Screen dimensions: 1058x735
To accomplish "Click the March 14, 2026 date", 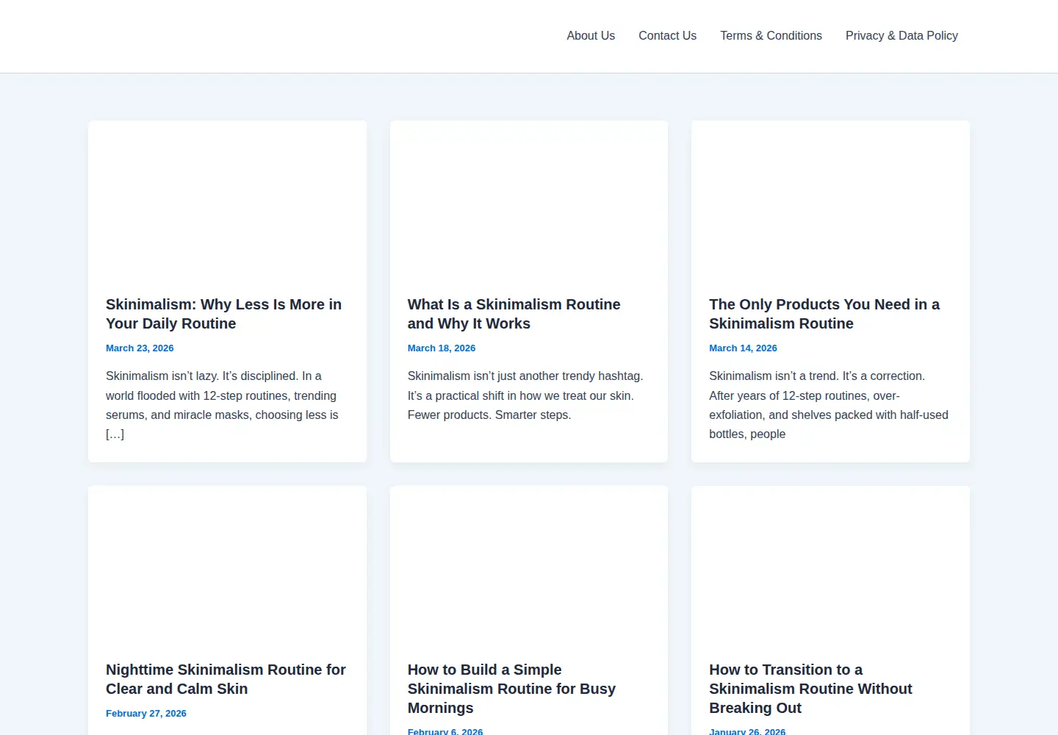I will point(743,348).
